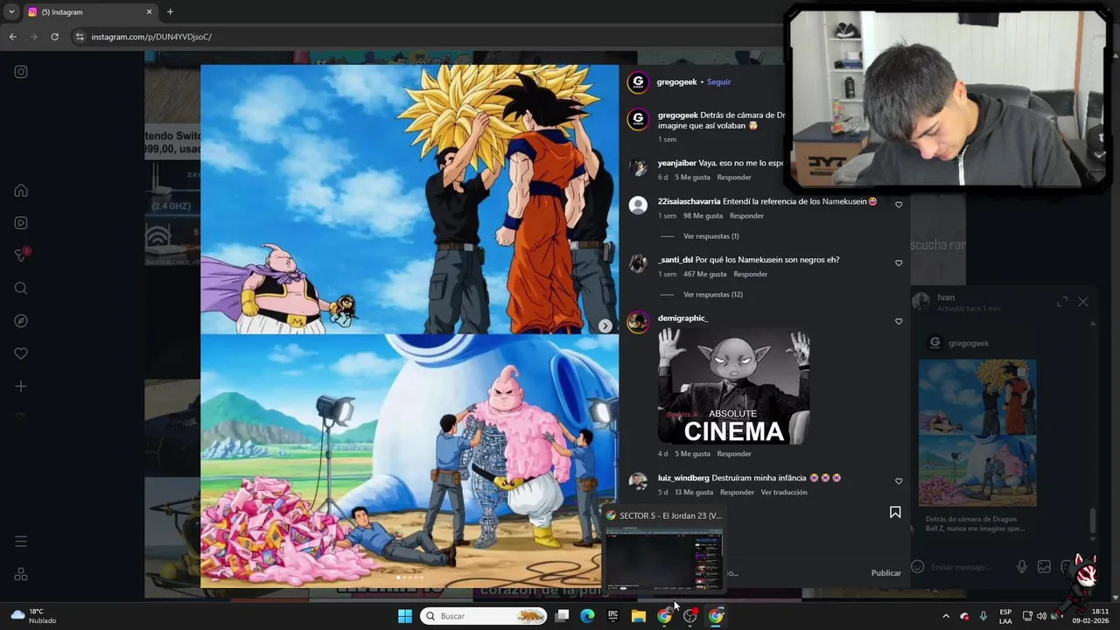Viewport: 1120px width, 630px height.
Task: Open Chrome tab search dropdown
Action: 11,12
